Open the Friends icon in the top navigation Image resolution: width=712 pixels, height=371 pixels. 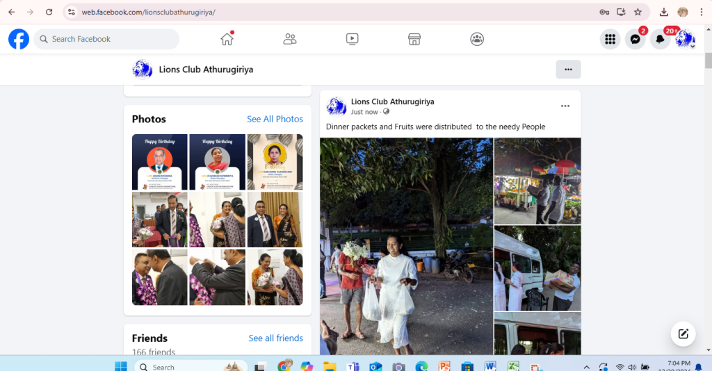(290, 39)
